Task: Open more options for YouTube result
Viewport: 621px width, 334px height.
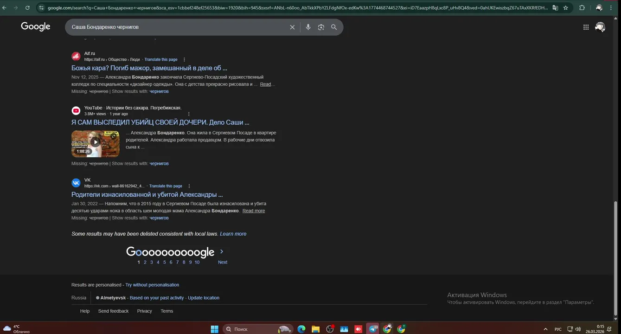Action: pos(189,114)
